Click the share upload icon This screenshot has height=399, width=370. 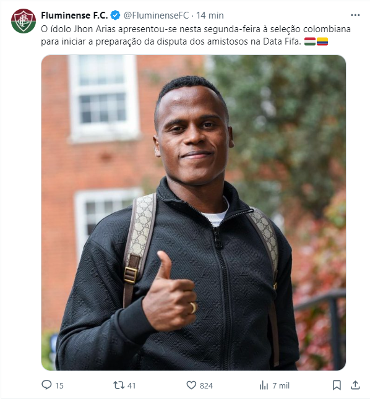pos(355,385)
